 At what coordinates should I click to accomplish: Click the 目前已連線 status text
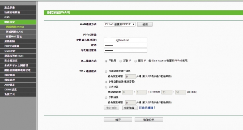(147, 108)
